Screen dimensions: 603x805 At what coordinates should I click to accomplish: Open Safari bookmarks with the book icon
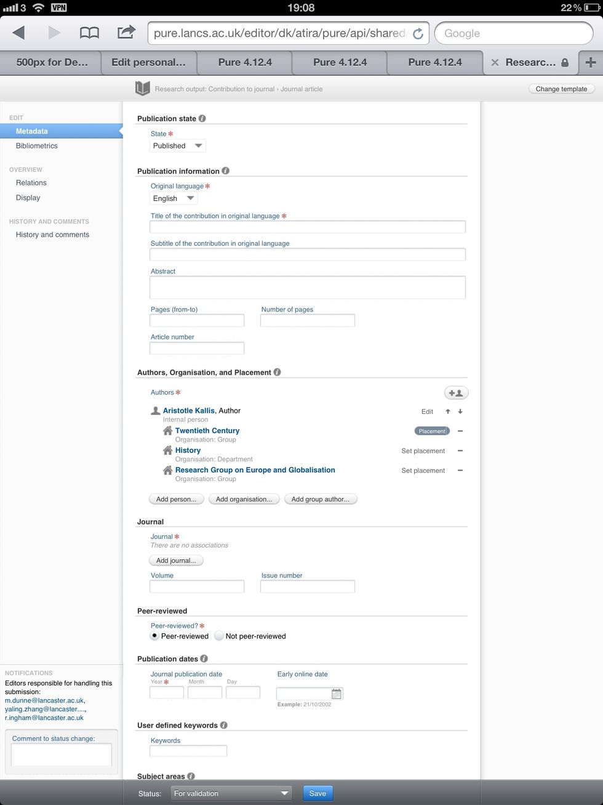[89, 33]
